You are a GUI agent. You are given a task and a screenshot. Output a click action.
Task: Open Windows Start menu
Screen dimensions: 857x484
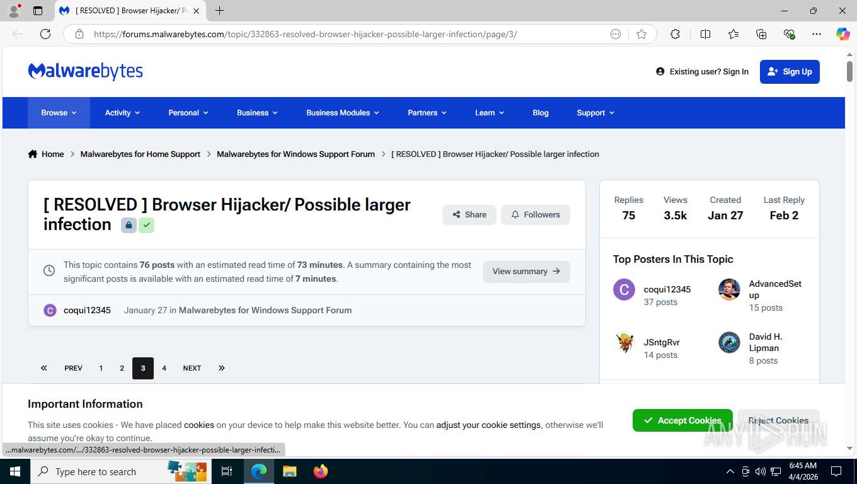(14, 471)
